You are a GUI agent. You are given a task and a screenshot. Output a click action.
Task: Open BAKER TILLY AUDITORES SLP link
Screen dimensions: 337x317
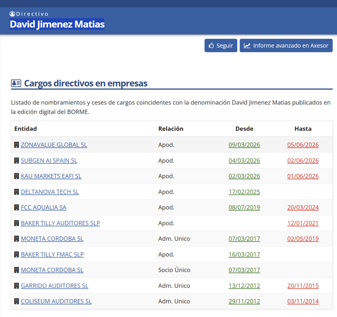tap(60, 223)
